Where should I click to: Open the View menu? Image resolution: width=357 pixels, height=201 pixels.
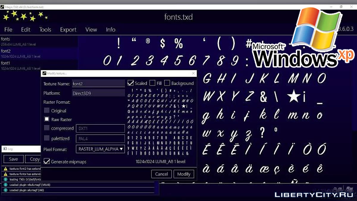click(91, 29)
